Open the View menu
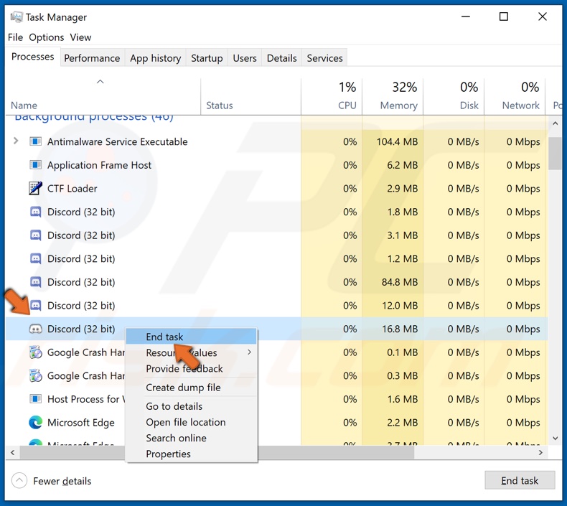The image size is (567, 506). point(80,37)
